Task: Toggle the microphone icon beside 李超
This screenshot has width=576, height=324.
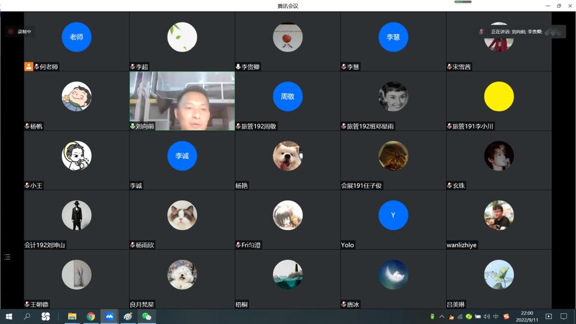Action: point(133,67)
